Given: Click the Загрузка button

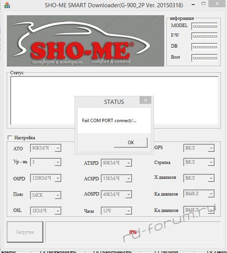Looking at the screenshot, I should tap(25, 232).
